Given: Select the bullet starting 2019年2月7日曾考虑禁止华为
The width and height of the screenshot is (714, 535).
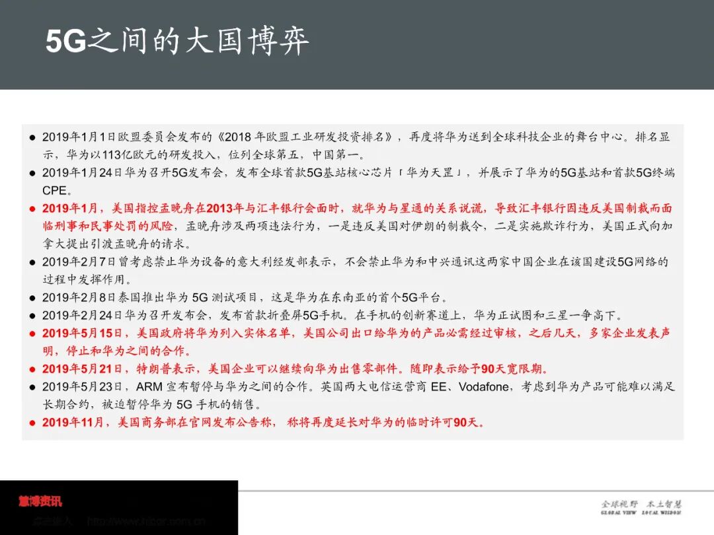Looking at the screenshot, I should click(348, 270).
